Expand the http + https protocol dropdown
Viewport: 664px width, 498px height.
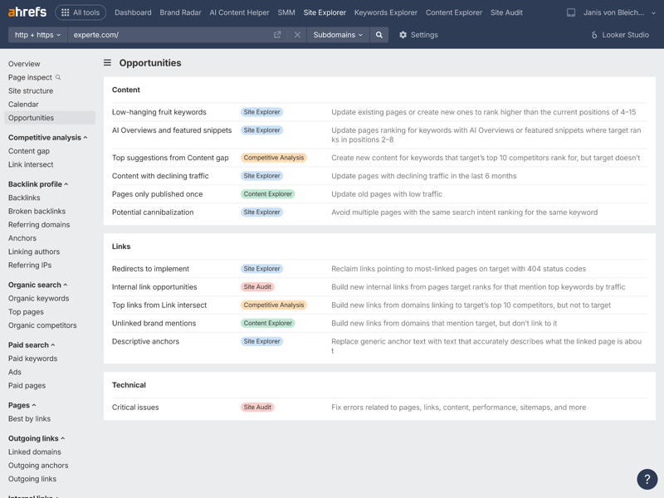[37, 35]
